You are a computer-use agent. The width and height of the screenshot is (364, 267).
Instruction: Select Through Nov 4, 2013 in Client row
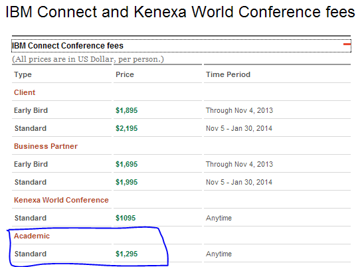click(x=239, y=110)
